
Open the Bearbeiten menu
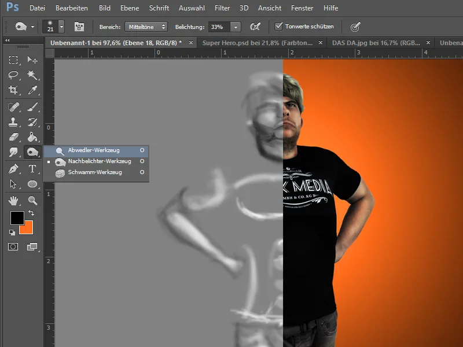[x=72, y=8]
